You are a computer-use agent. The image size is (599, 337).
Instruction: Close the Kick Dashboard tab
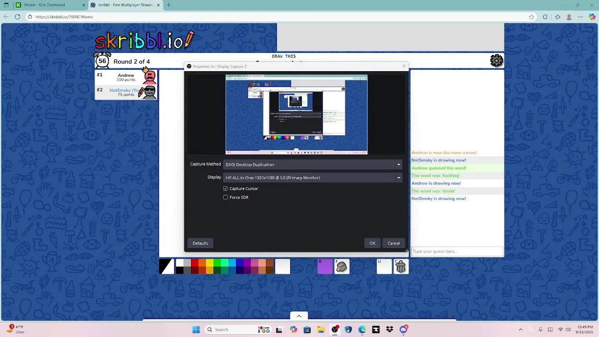[84, 5]
